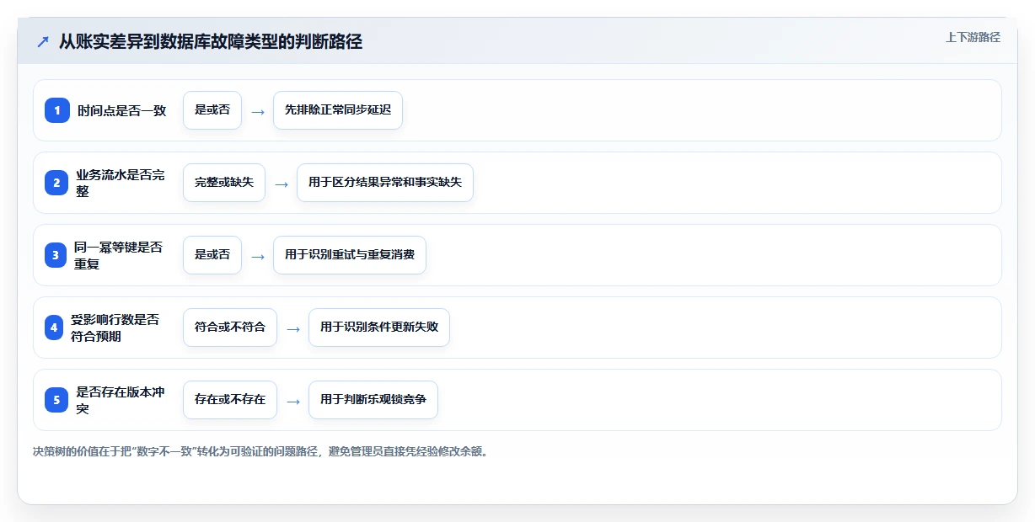Click the 用于判断乐观锁竞争 result box
The width and height of the screenshot is (1035, 522).
[x=373, y=400]
